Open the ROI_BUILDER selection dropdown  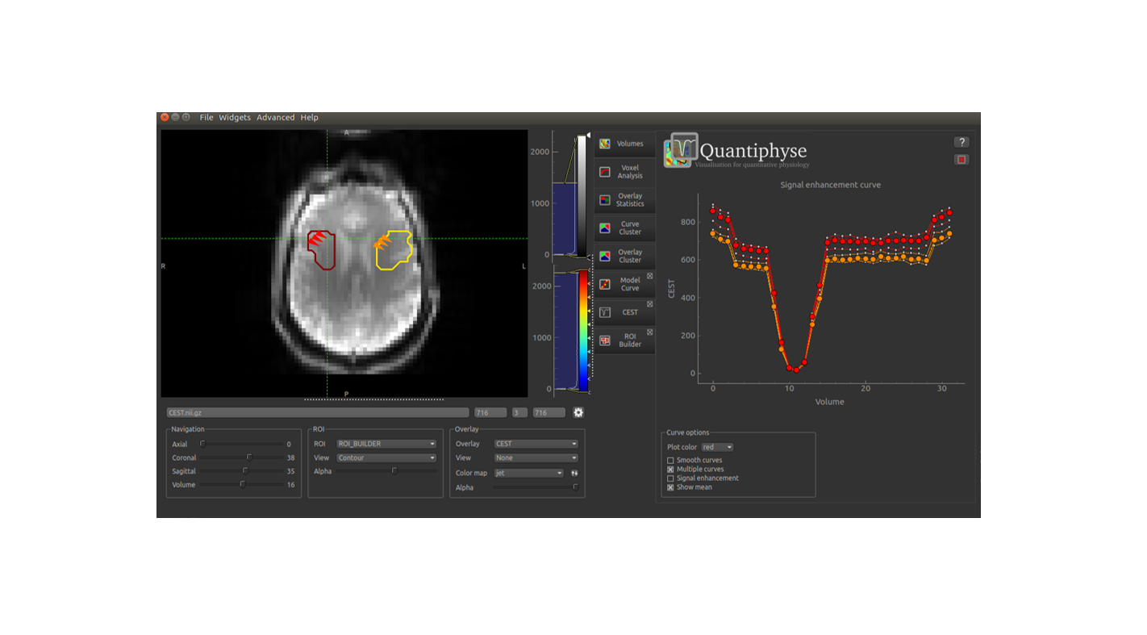[x=386, y=444]
